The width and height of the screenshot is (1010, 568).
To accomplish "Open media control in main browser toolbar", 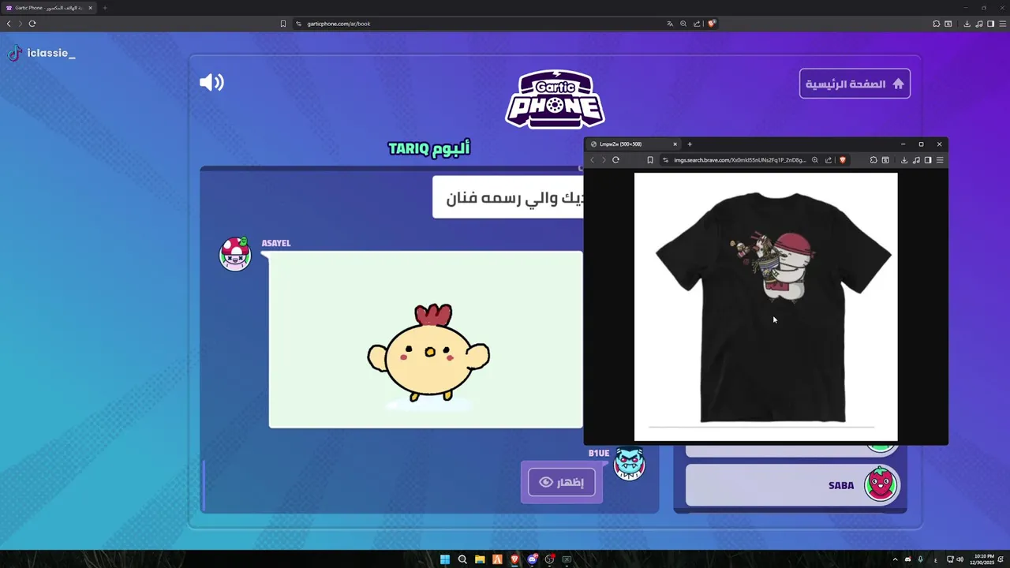I will point(979,24).
